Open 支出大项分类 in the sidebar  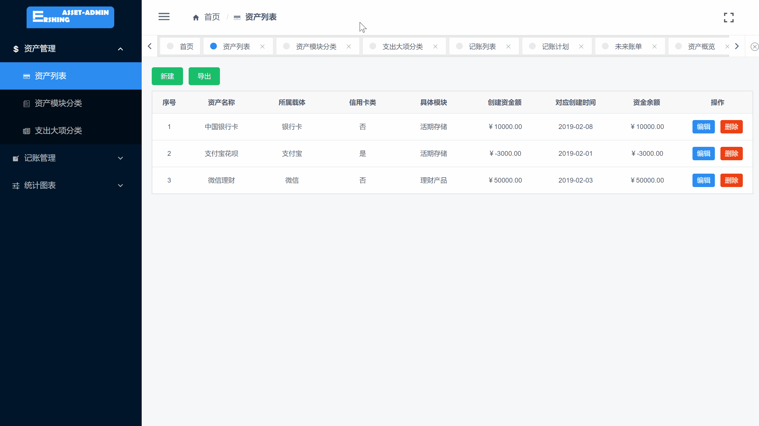[58, 131]
